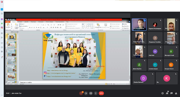180x97 pixels.
Task: Click the present screen button
Action: pos(91,93)
